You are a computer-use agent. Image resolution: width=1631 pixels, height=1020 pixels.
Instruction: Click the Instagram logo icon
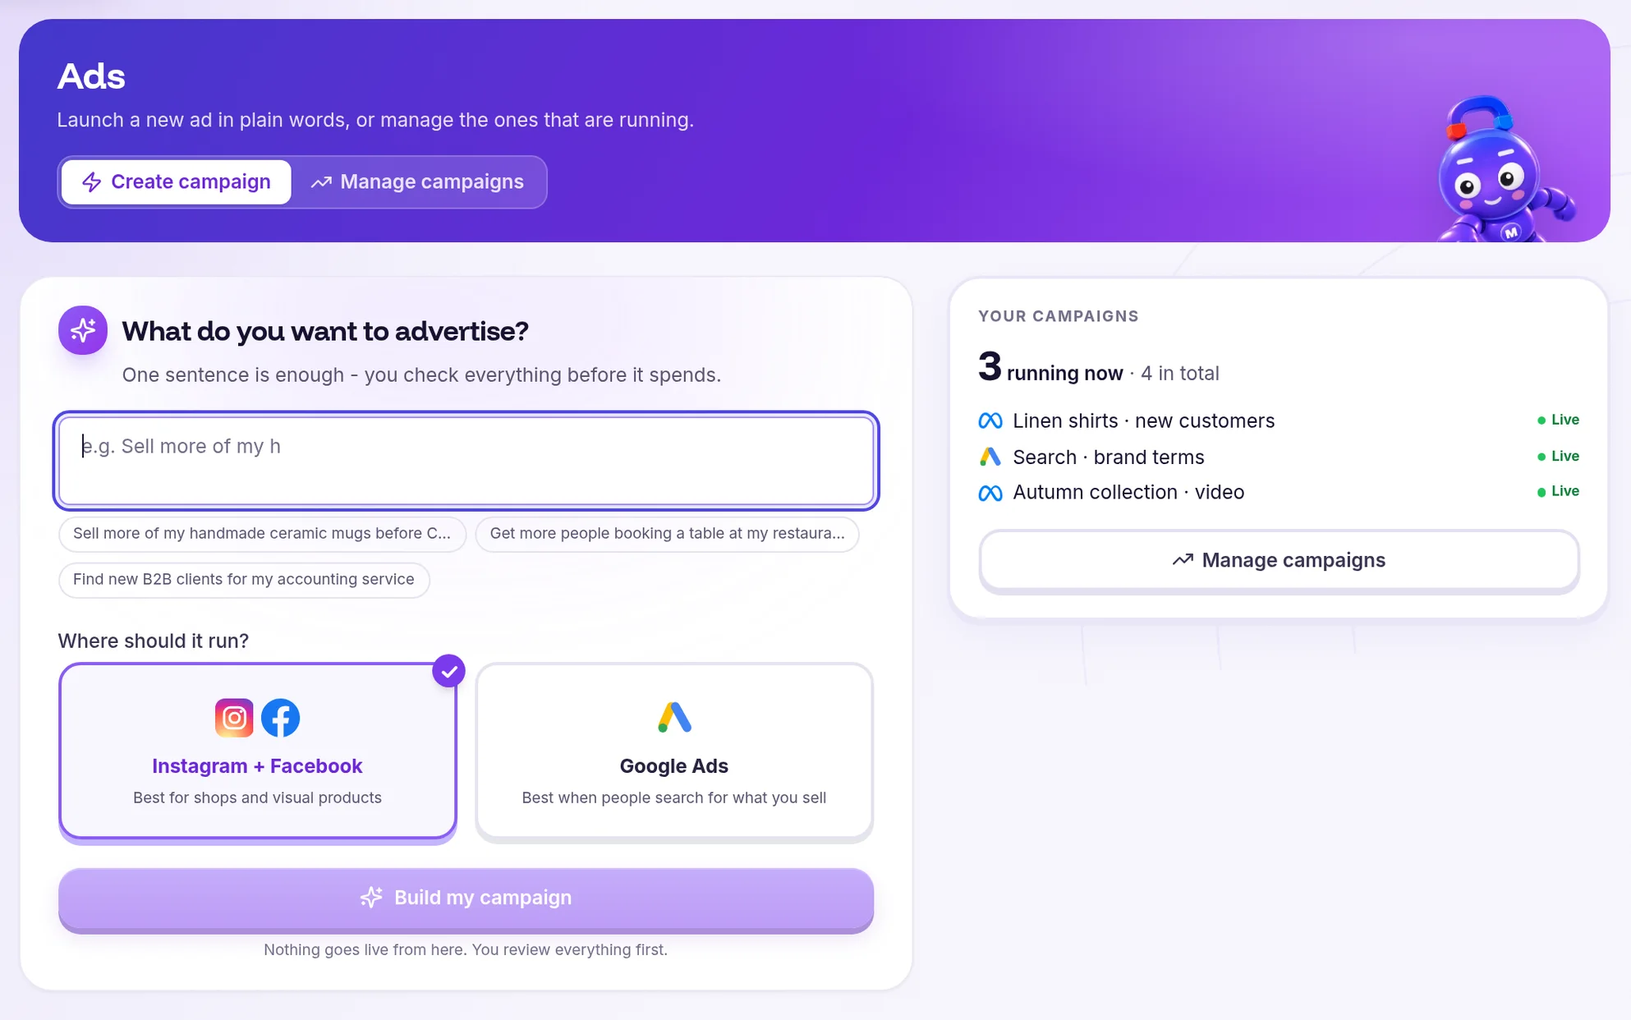pos(234,718)
